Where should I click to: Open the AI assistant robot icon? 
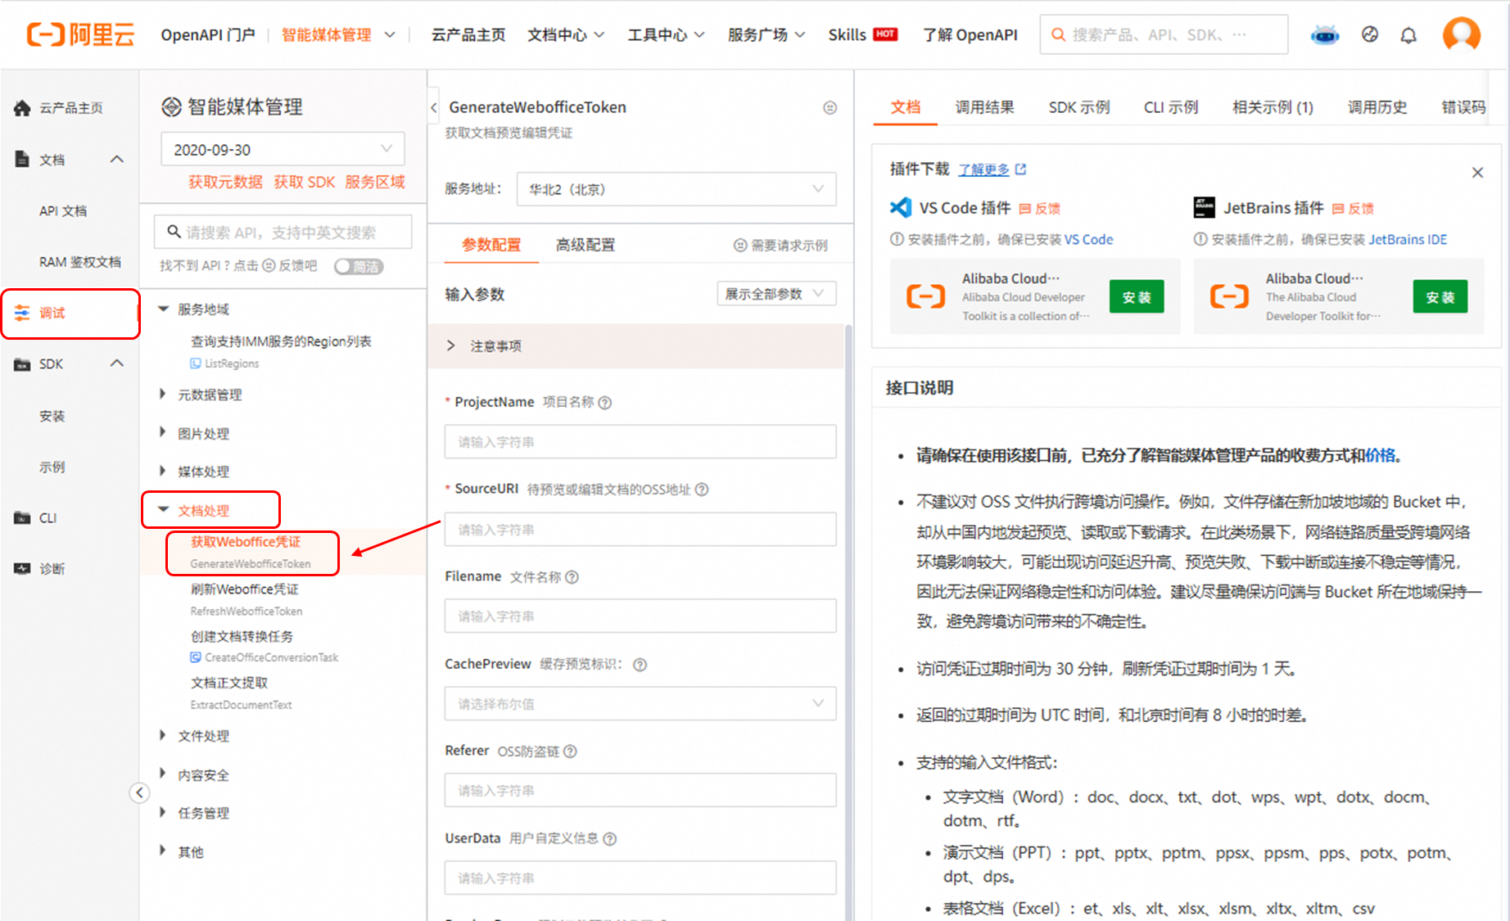coord(1324,35)
